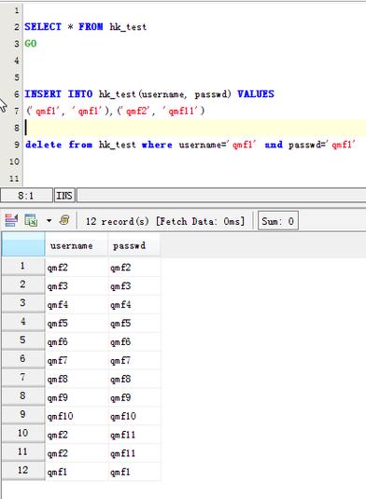366x499 pixels.
Task: Click the delete keyword on line 9
Action: coord(43,145)
